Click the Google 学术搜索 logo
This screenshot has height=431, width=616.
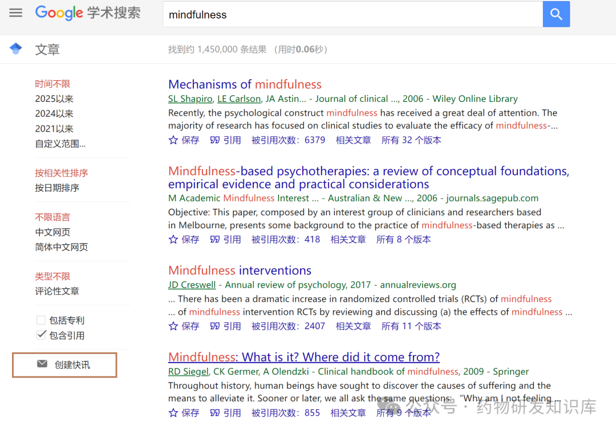[x=88, y=13]
